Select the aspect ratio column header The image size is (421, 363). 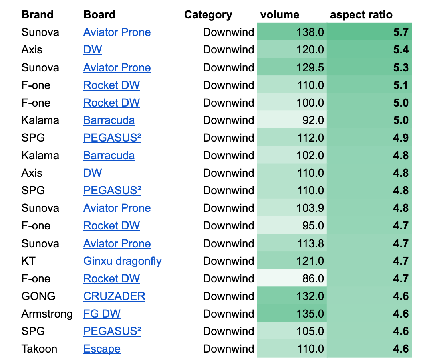(x=361, y=15)
